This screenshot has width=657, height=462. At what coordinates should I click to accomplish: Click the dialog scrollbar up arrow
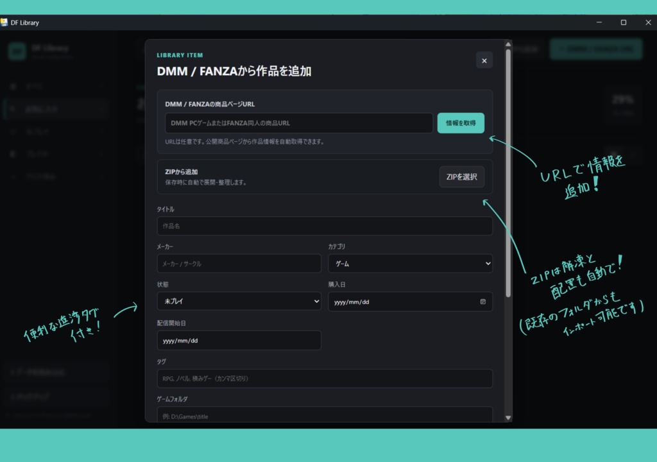[x=508, y=44]
